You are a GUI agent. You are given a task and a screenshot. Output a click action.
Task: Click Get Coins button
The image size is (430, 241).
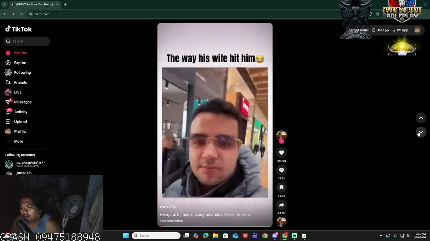point(359,30)
